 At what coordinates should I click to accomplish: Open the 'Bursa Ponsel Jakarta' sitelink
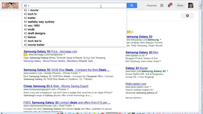54,61
